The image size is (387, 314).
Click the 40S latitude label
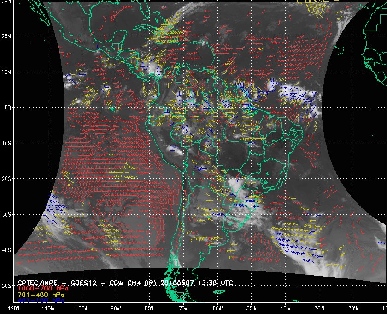(x=6, y=250)
